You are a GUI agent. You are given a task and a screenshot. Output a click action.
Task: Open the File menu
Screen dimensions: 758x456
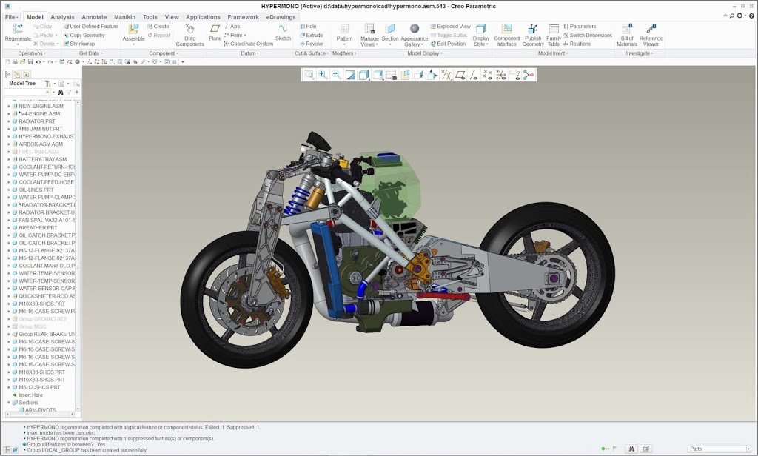click(10, 16)
